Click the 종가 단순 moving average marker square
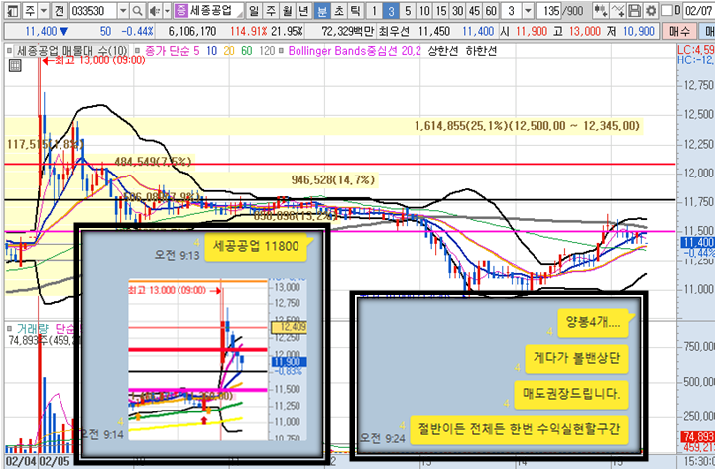Image resolution: width=716 pixels, height=470 pixels. pos(137,50)
